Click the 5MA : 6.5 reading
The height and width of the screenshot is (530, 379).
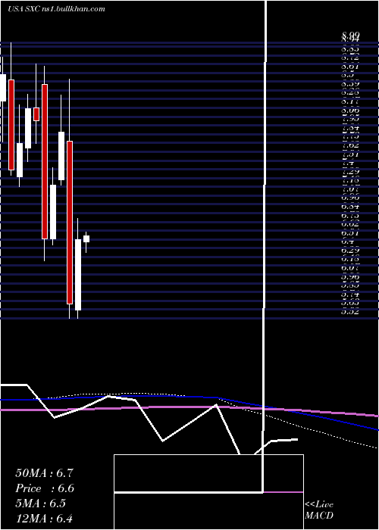pyautogui.click(x=41, y=503)
